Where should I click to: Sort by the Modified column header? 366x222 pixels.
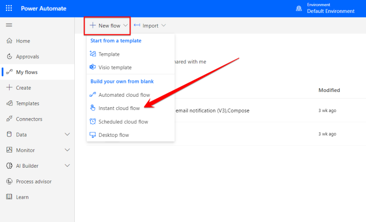point(329,90)
